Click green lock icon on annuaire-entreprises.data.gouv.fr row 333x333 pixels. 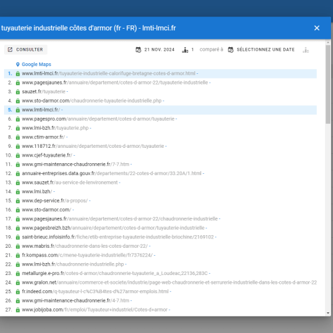[18, 174]
